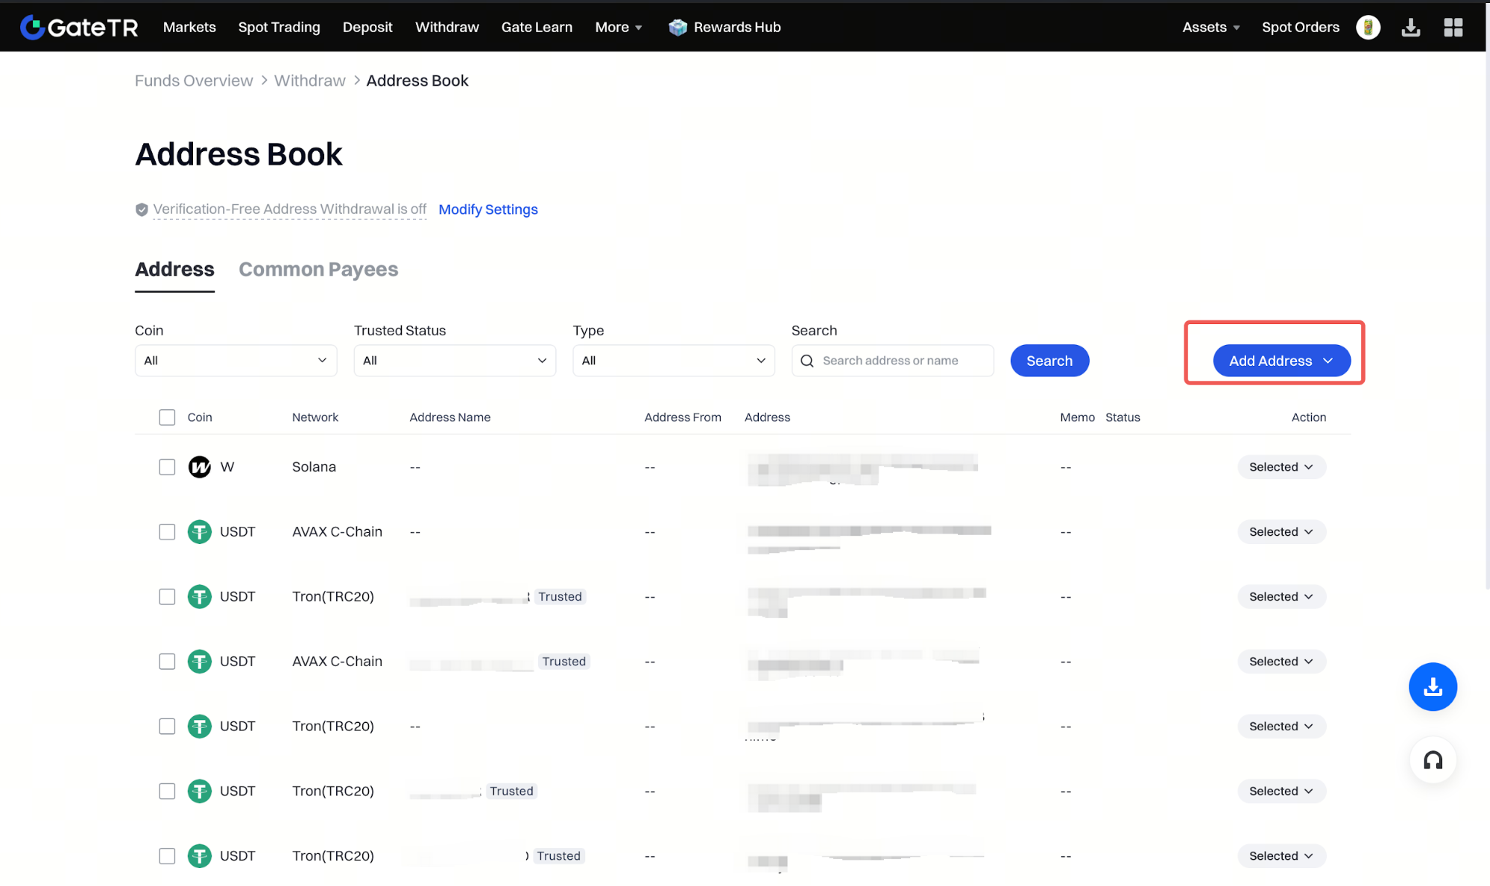Tick the checkbox for the W Solana row
The image size is (1490, 886).
coord(167,467)
